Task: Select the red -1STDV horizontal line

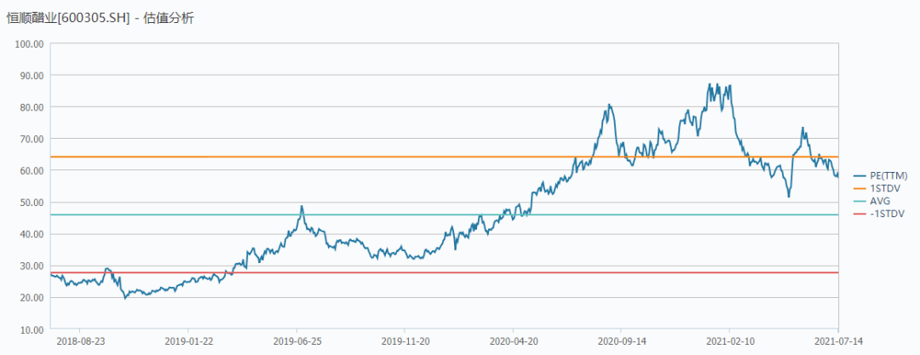Action: point(444,272)
